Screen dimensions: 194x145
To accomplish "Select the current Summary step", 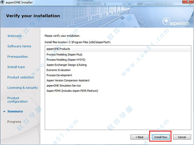I will coord(15,111).
